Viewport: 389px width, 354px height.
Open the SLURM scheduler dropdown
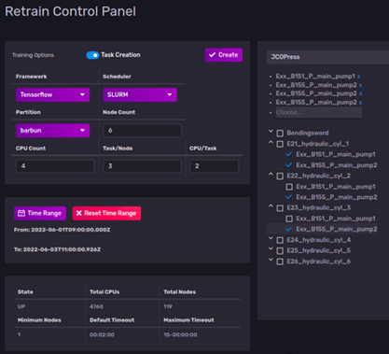click(x=140, y=94)
